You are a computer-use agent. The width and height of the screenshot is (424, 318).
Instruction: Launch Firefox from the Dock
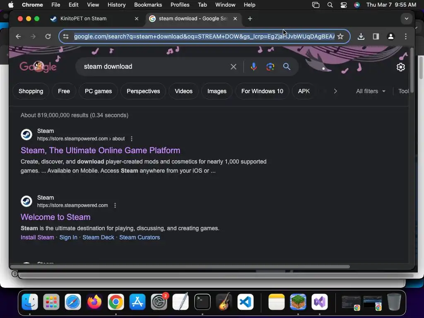[94, 301]
